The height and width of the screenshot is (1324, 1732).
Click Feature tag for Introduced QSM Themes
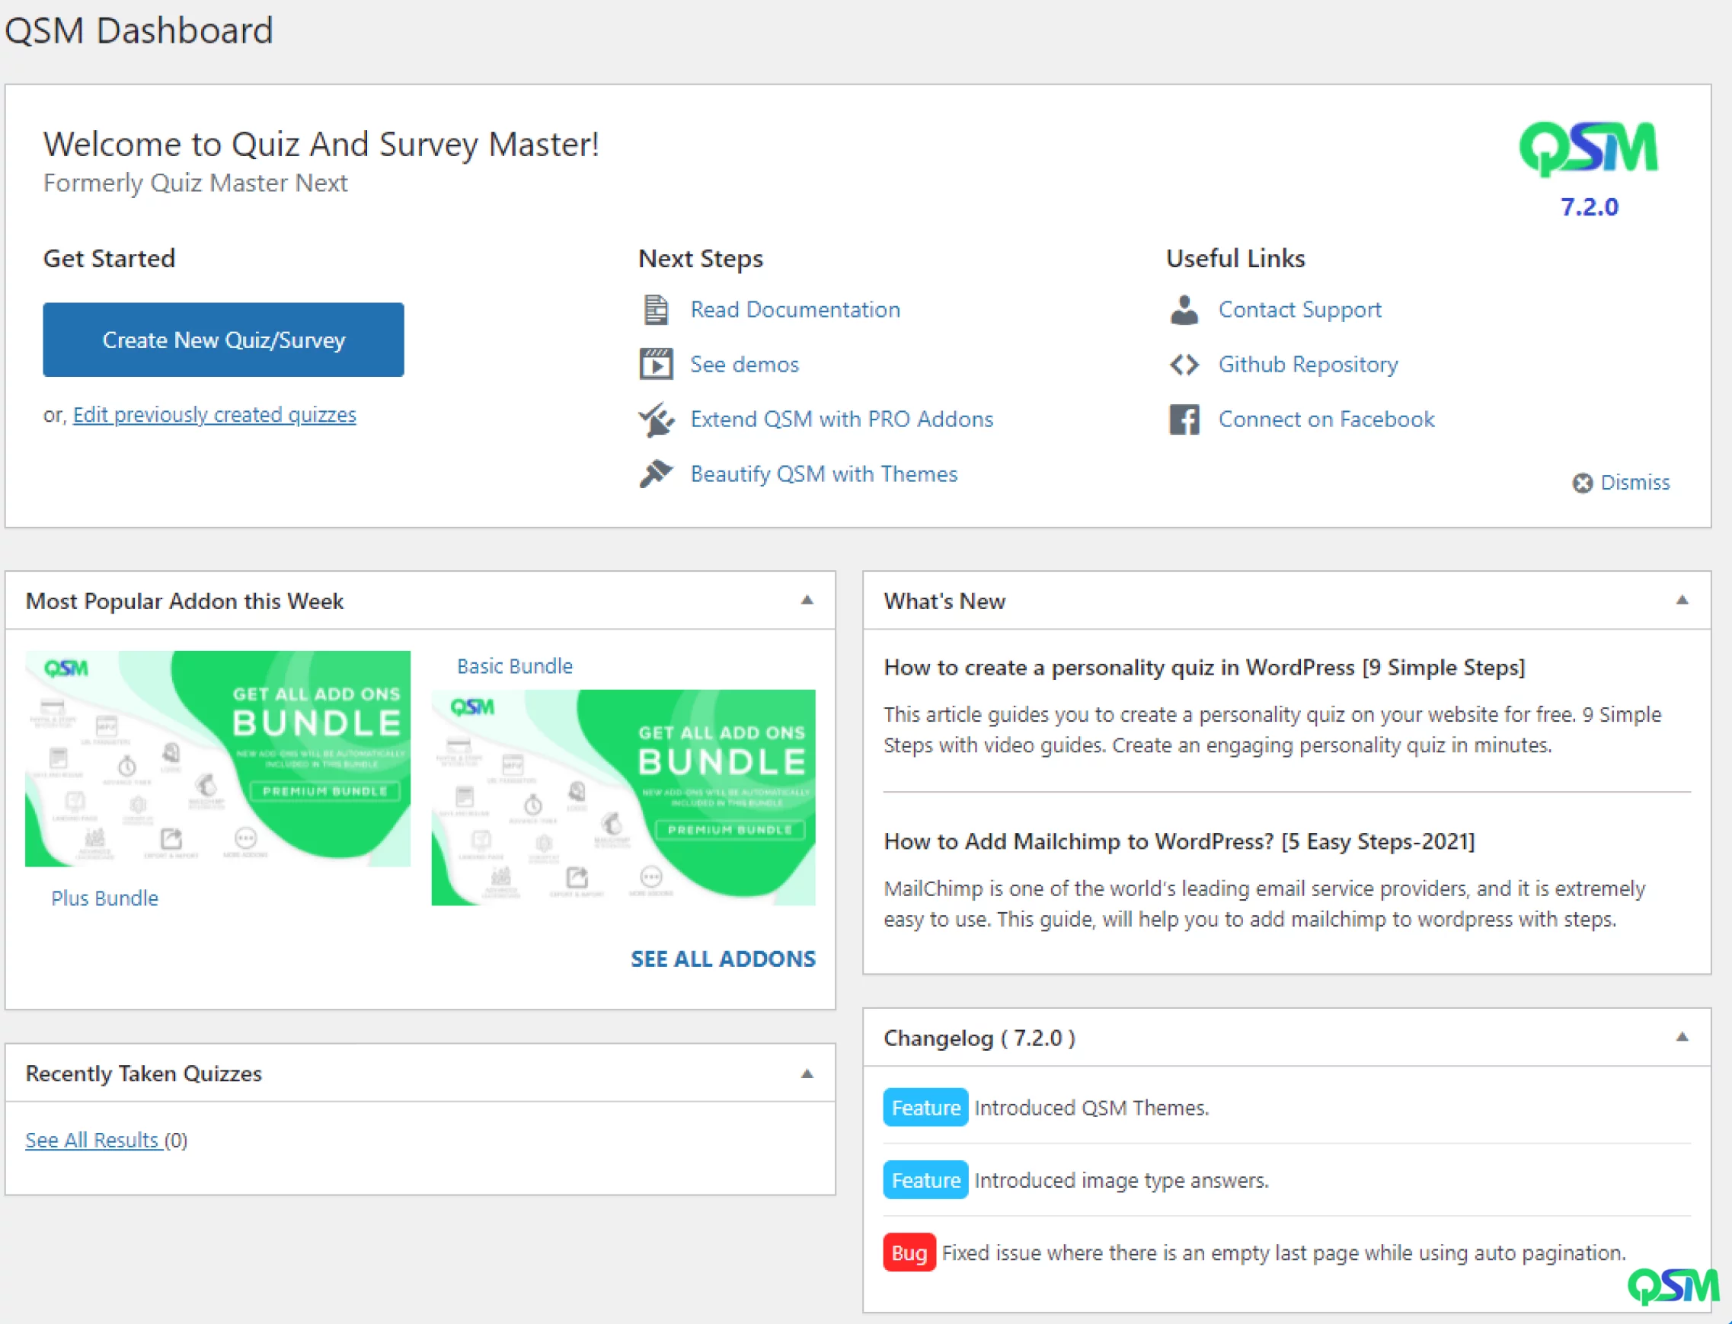[925, 1107]
